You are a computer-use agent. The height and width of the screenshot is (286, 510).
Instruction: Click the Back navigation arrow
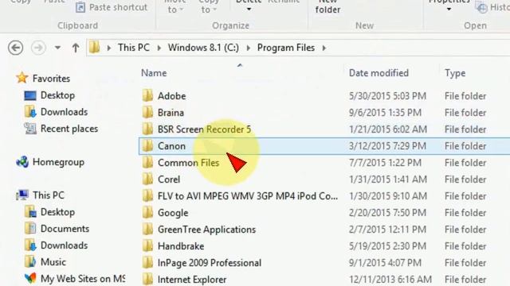(15, 48)
